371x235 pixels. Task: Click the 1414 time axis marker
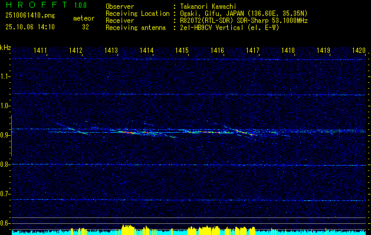coord(147,51)
